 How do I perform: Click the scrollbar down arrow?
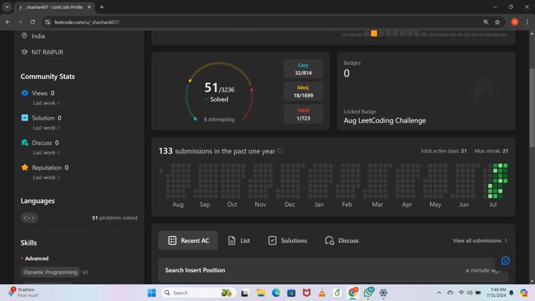click(x=532, y=281)
